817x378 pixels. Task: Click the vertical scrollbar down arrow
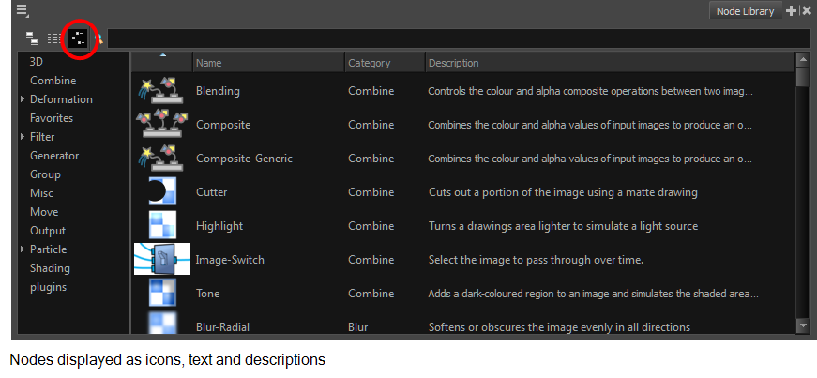pos(803,325)
